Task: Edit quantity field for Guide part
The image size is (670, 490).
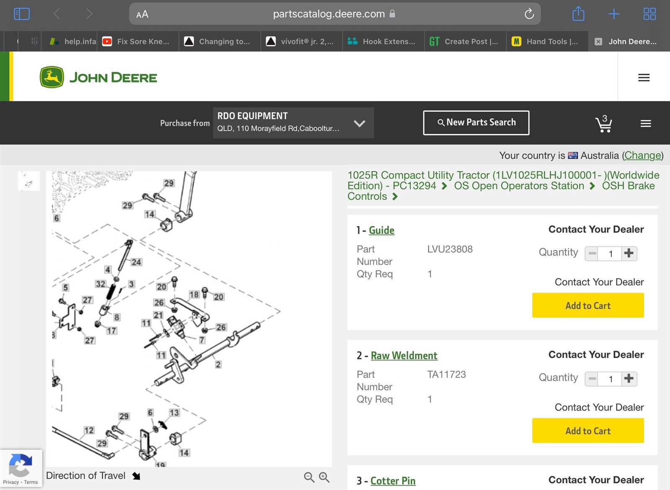Action: pos(611,253)
